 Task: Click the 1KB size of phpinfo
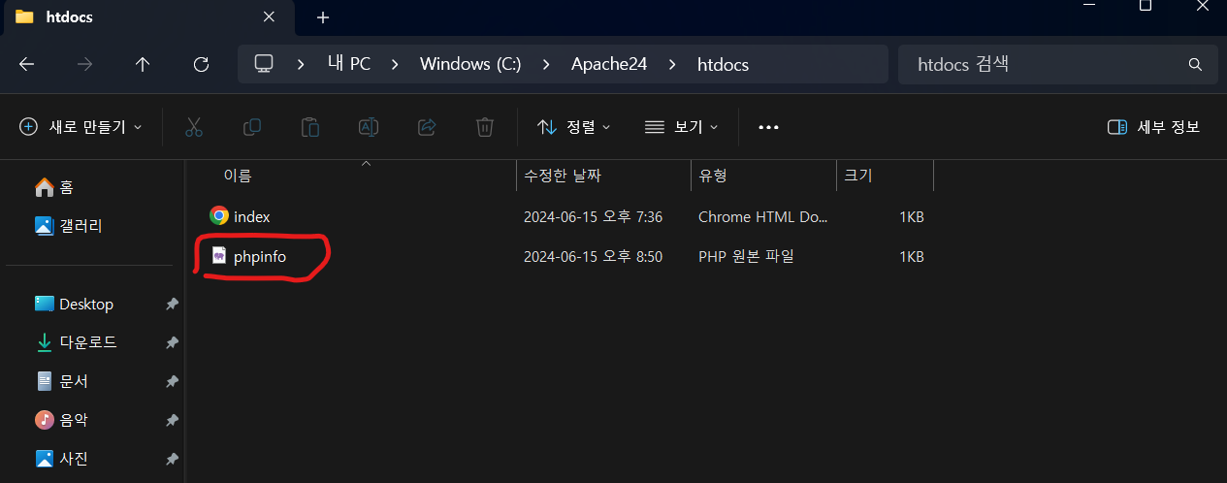pyautogui.click(x=911, y=256)
